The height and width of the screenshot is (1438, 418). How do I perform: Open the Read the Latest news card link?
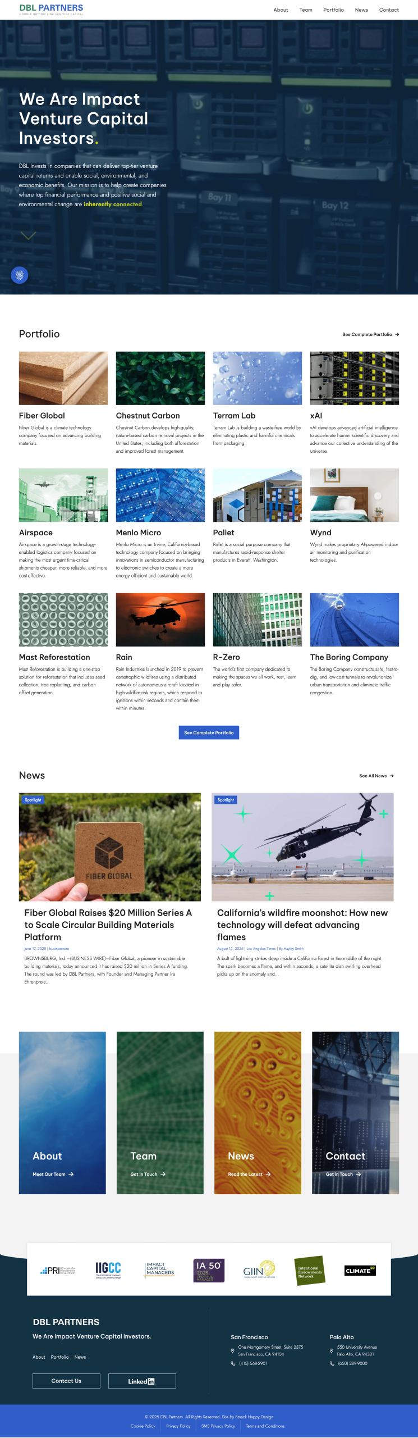tap(249, 1174)
